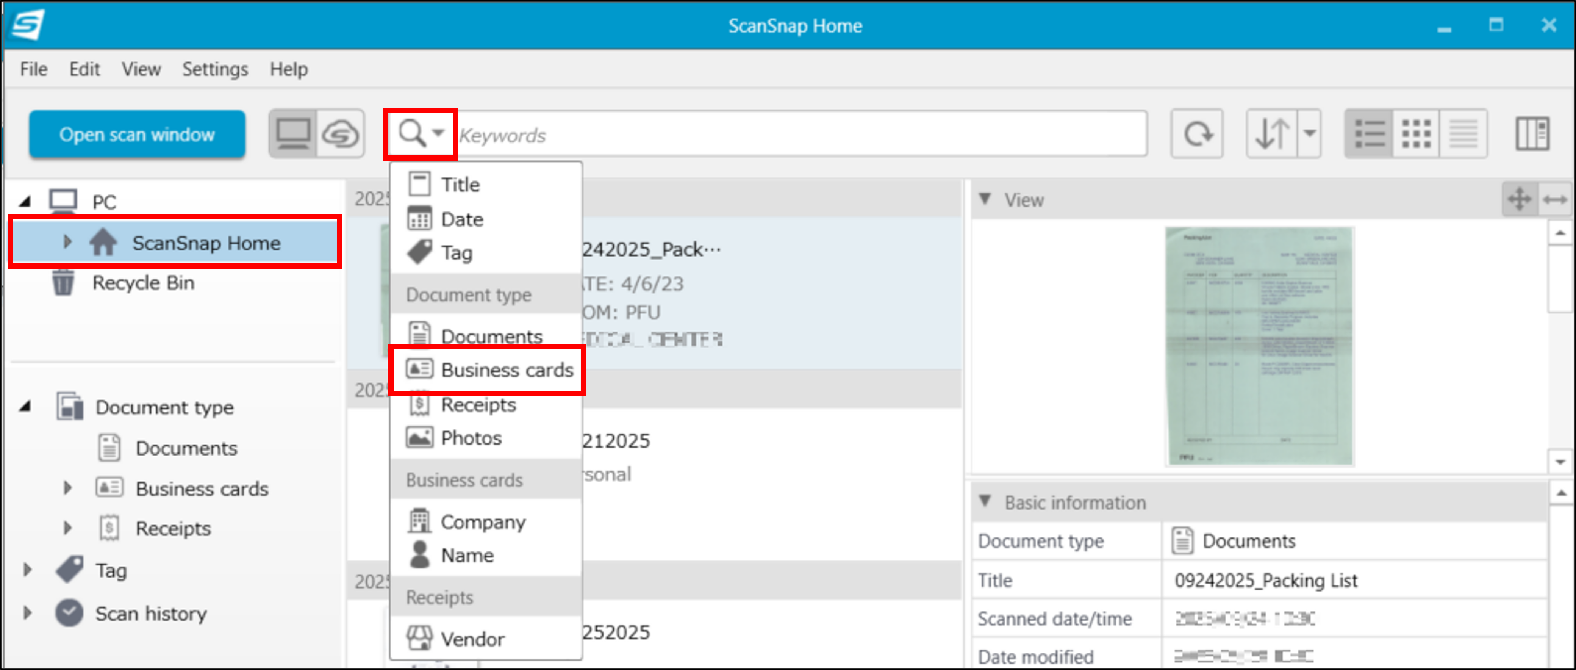Collapse Document type tree section

point(25,406)
